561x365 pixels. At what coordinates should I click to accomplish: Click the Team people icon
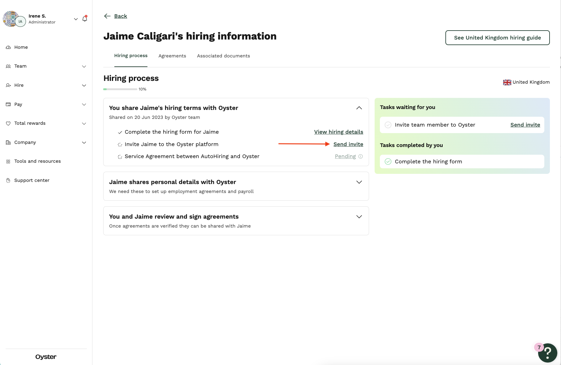coord(8,66)
